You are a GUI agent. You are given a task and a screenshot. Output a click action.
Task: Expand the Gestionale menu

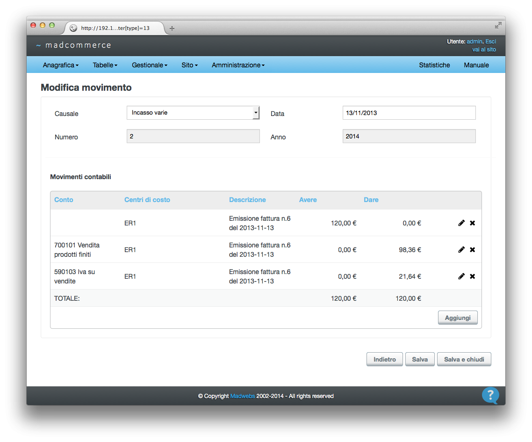[149, 65]
